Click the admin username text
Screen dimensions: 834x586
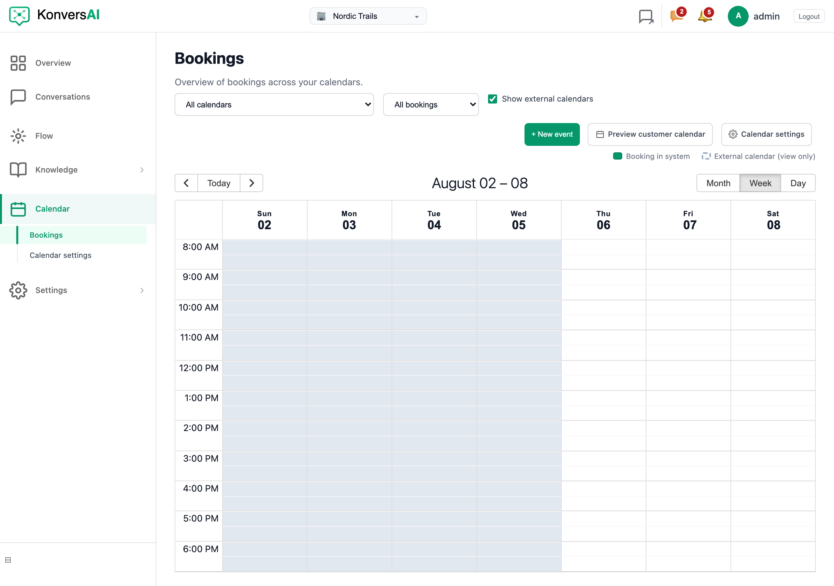point(767,16)
